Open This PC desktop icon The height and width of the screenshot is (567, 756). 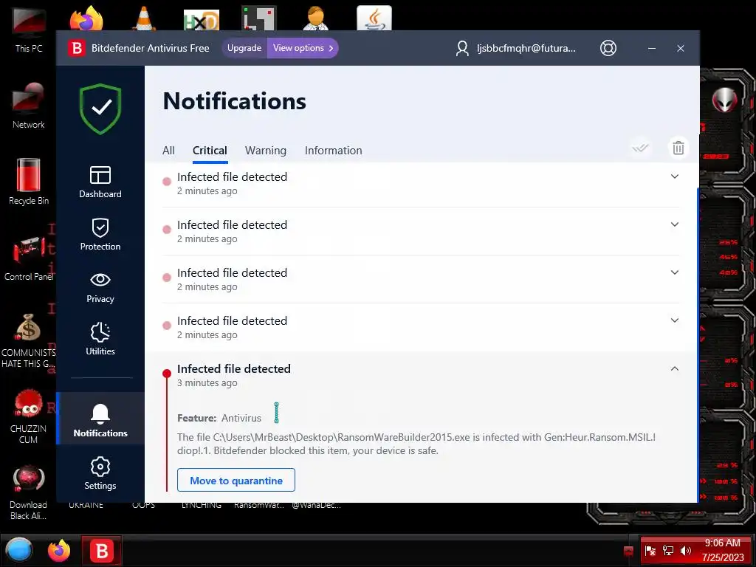tap(29, 30)
